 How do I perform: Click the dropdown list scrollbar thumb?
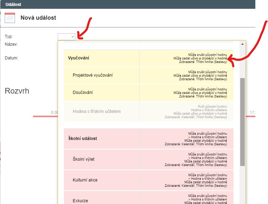pos(242,121)
